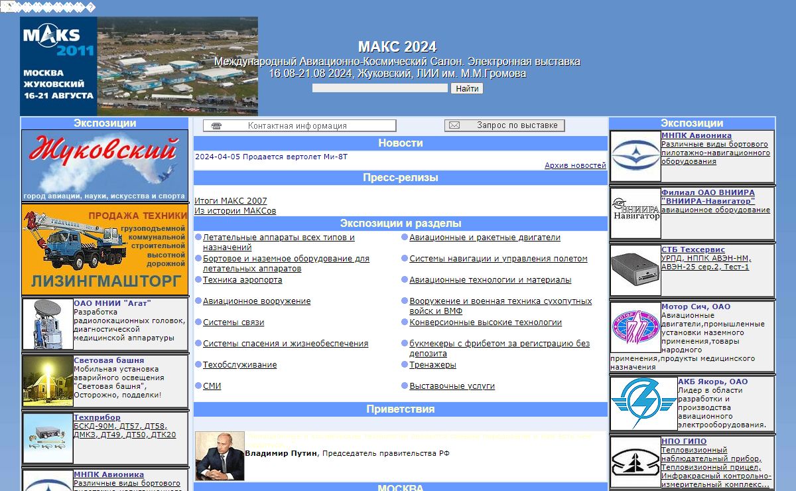Open Выставочные услуги section
The image size is (796, 491).
coord(452,386)
